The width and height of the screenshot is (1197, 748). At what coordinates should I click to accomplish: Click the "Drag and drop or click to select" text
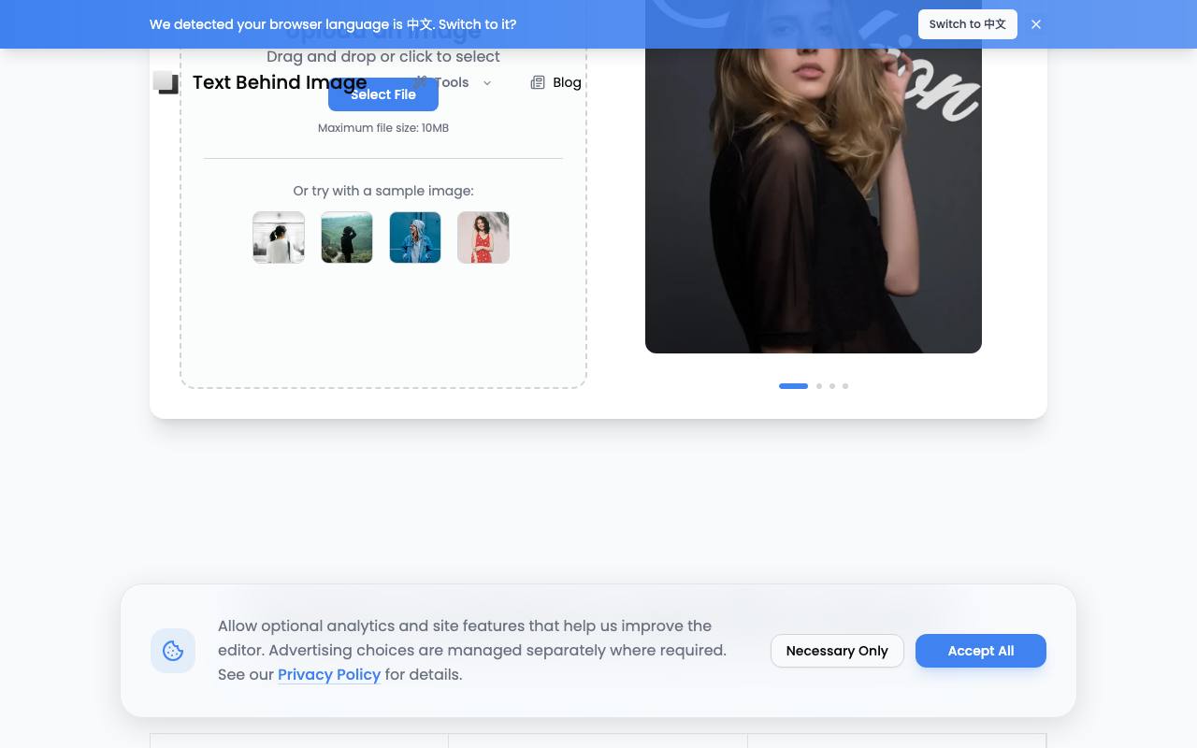pyautogui.click(x=383, y=57)
